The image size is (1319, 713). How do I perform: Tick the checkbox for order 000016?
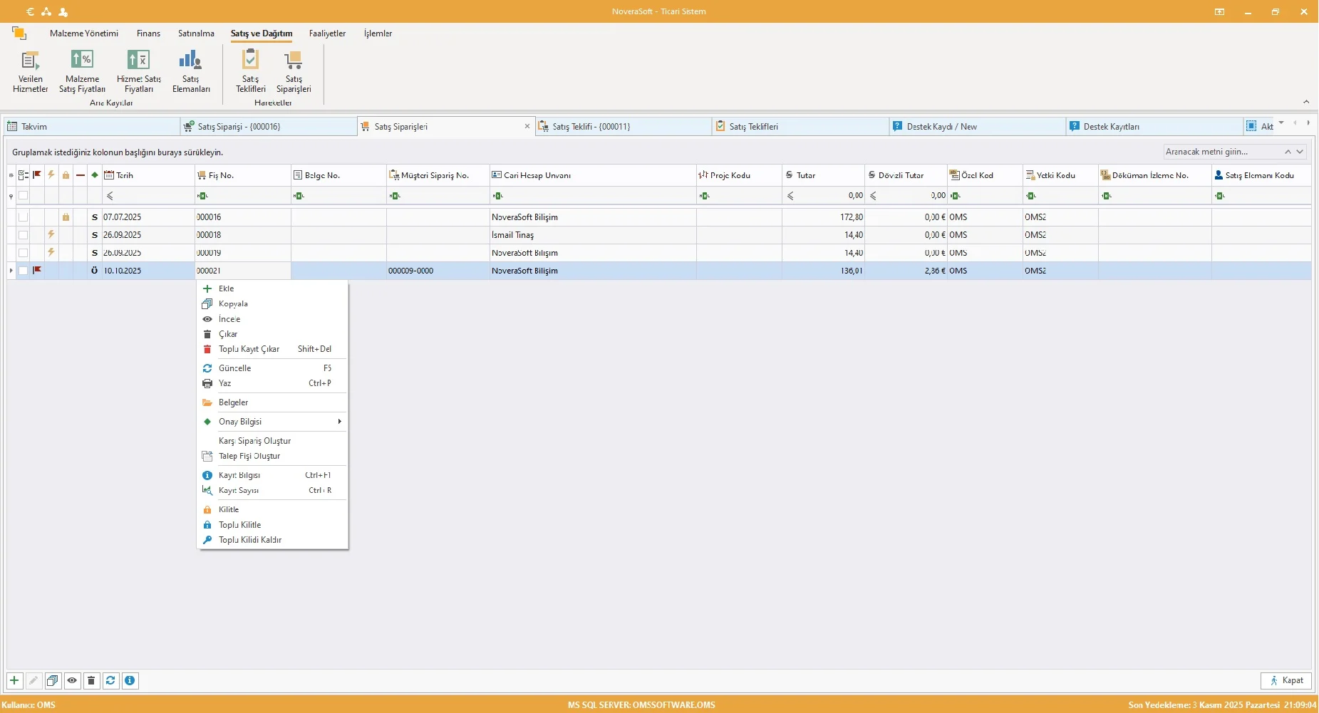(x=24, y=217)
